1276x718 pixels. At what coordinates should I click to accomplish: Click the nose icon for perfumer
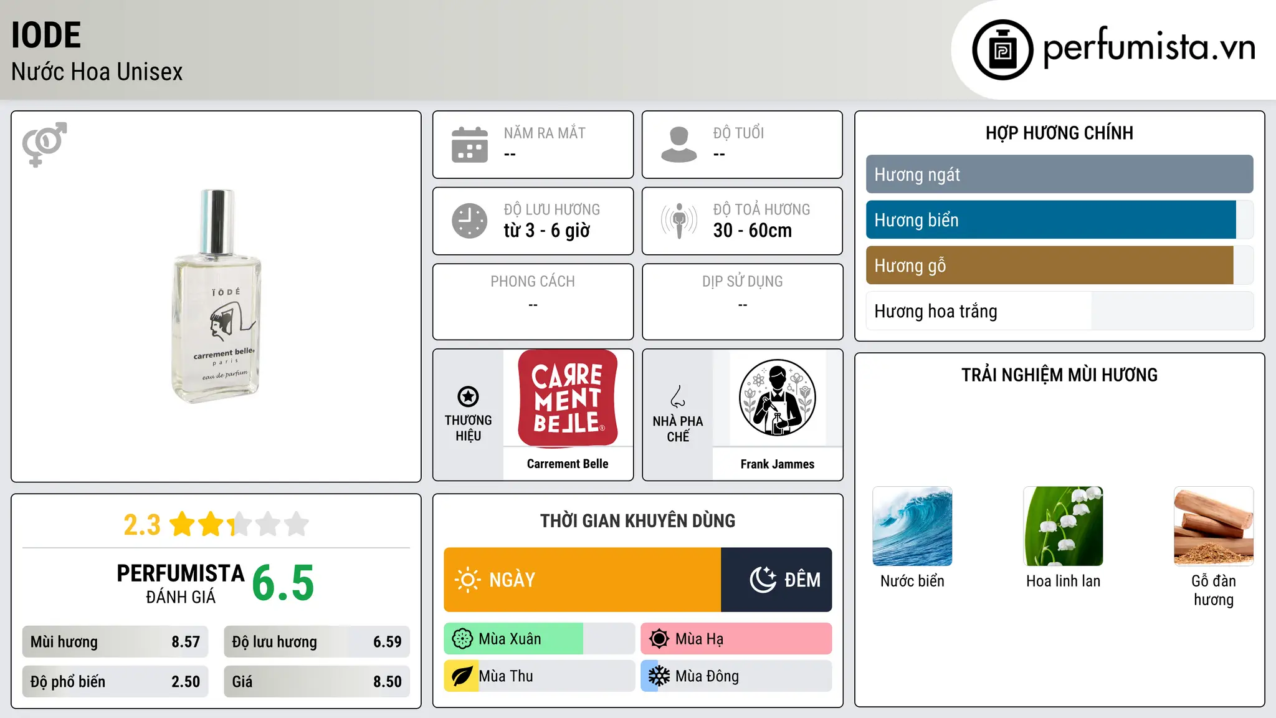[678, 396]
